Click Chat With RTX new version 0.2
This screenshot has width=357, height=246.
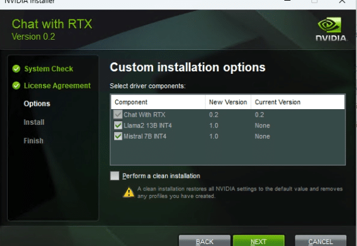pos(213,115)
